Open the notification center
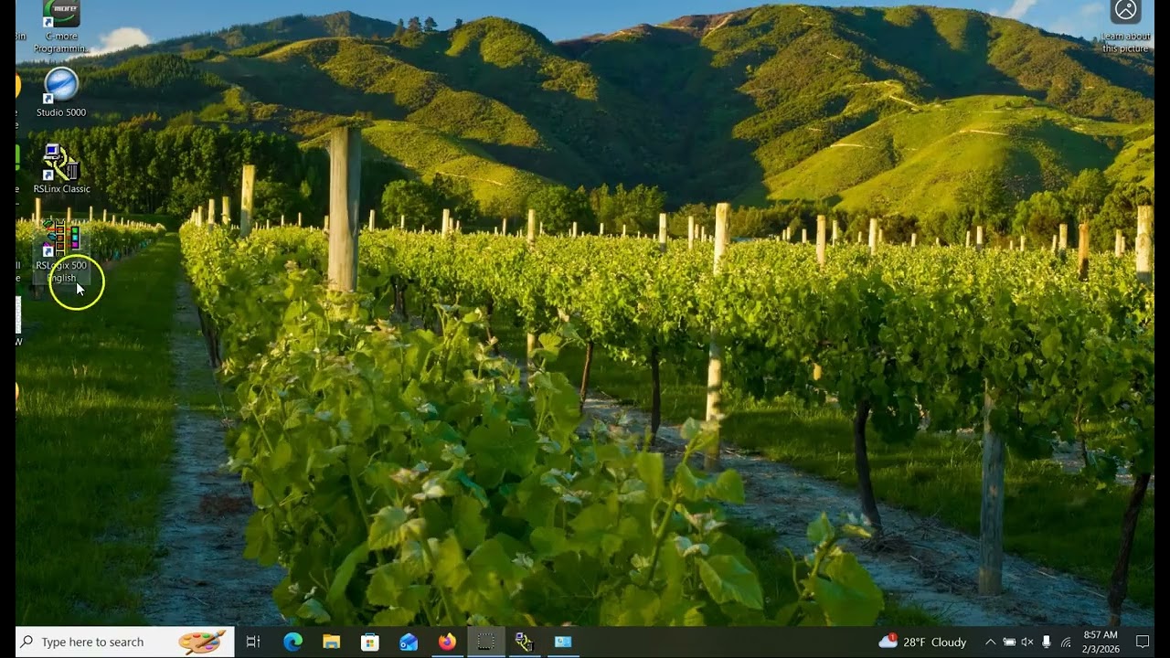The height and width of the screenshot is (658, 1170). coord(1142,642)
